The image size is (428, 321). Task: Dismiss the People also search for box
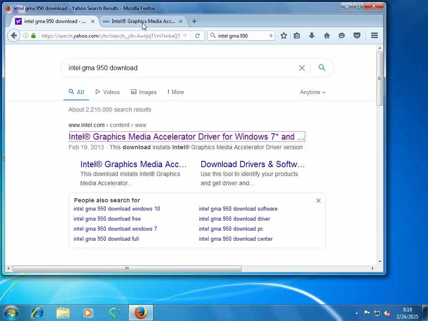pos(318,201)
